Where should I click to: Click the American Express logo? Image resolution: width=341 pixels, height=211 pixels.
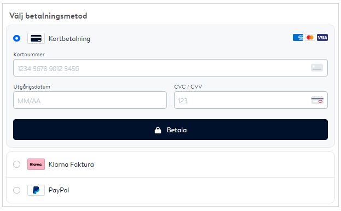(298, 38)
